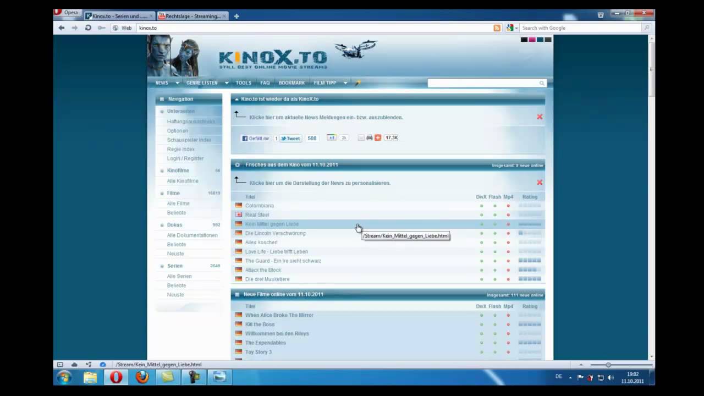Open a new tab with plus button
The width and height of the screenshot is (704, 396).
coord(237,16)
